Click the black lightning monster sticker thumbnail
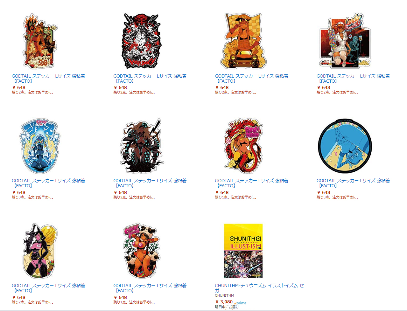 (142, 146)
